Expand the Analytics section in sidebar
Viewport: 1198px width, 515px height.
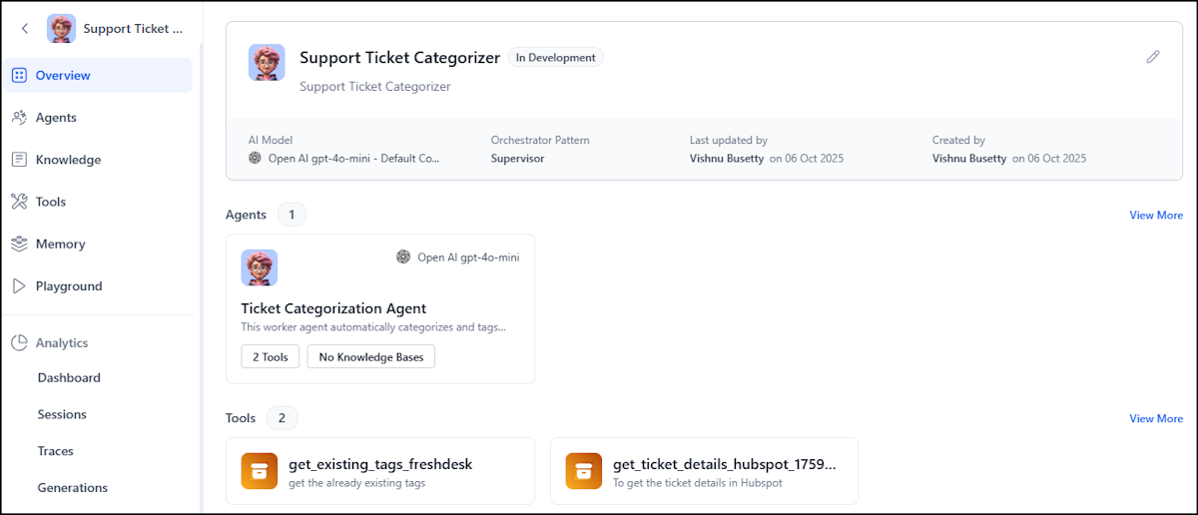pyautogui.click(x=62, y=343)
